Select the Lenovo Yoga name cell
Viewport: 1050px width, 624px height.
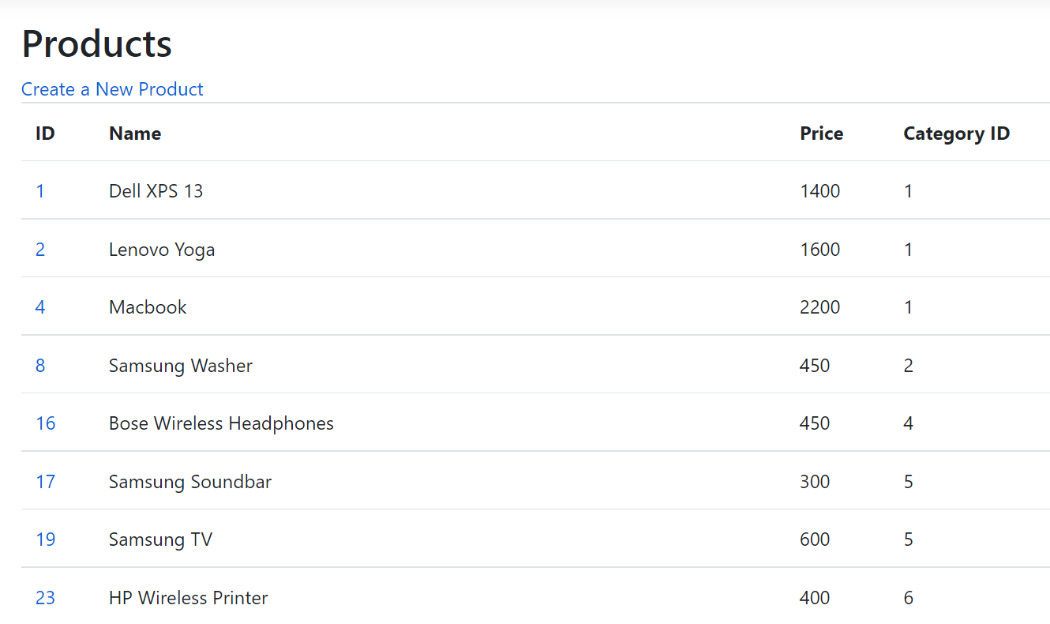coord(162,250)
